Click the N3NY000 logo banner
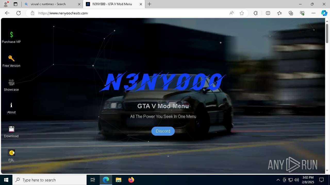This screenshot has width=330, height=185. point(163,82)
